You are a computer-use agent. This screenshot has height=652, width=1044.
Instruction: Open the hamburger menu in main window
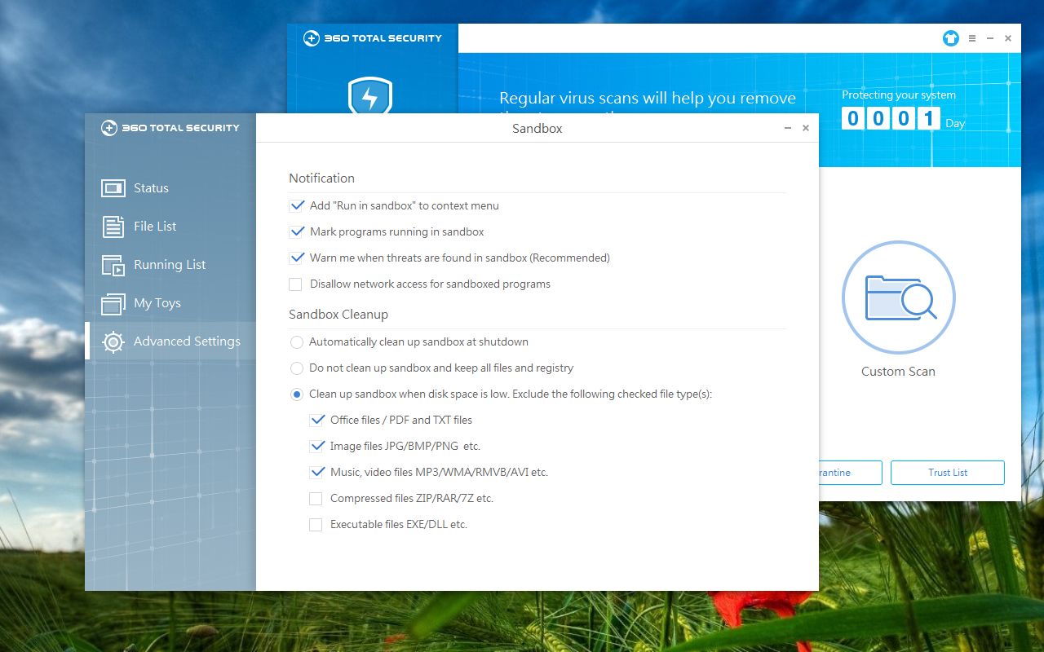point(972,38)
